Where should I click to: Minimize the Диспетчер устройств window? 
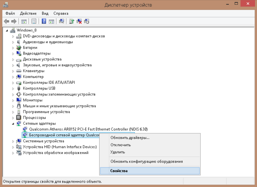227,4
